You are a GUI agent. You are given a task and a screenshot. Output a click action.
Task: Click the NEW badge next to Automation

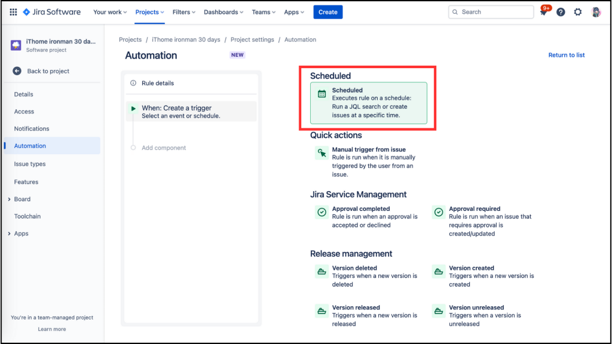(x=237, y=55)
